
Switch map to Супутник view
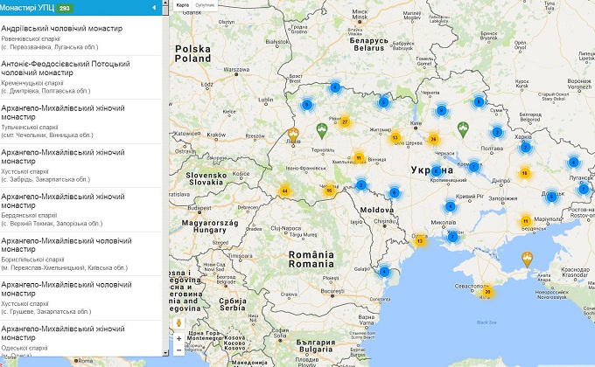click(205, 5)
